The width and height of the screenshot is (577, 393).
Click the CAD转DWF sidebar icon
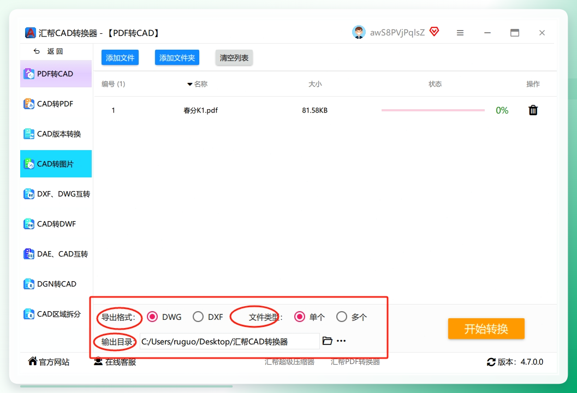(29, 224)
